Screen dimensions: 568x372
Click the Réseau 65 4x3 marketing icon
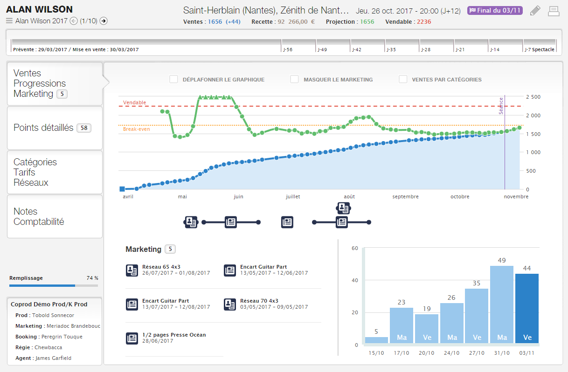(132, 271)
